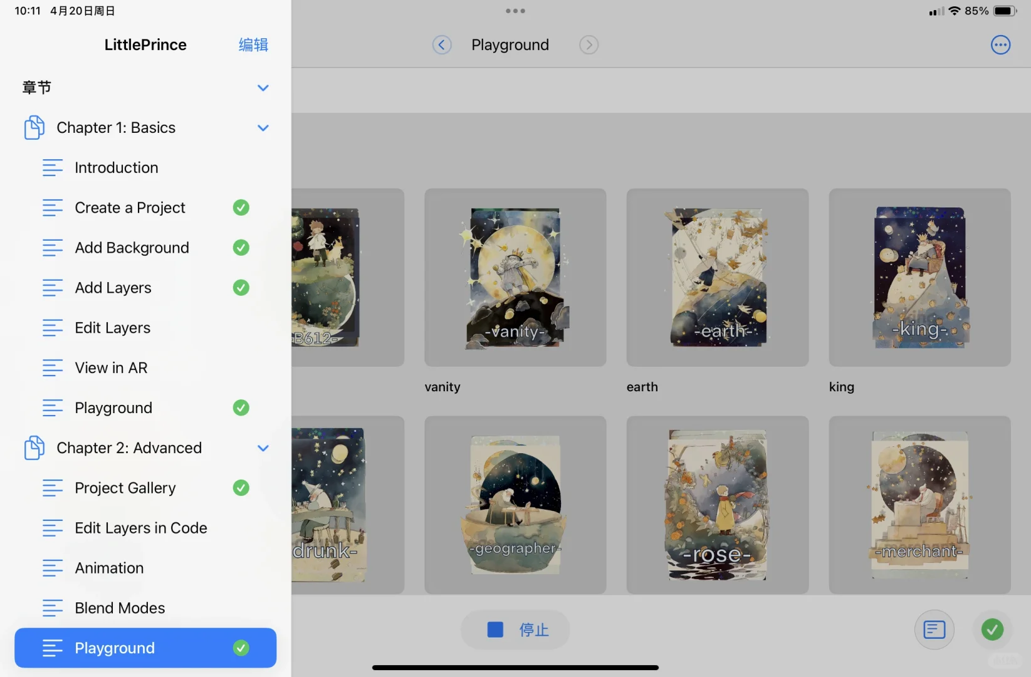Click the LittlePrince sidebar title
Image resolution: width=1031 pixels, height=677 pixels.
pos(145,45)
